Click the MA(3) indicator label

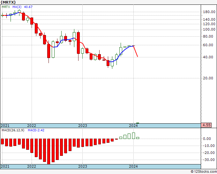[17, 7]
